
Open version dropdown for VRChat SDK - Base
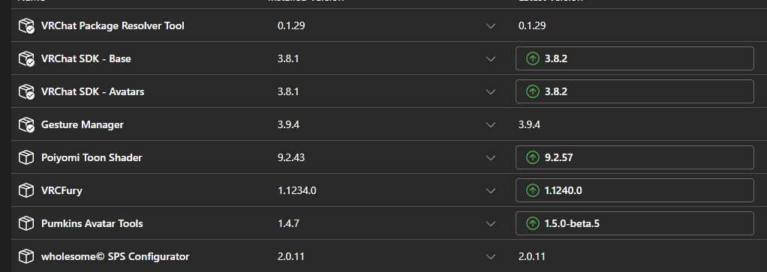coord(491,59)
